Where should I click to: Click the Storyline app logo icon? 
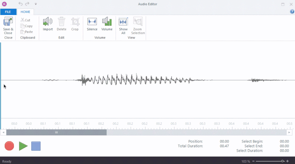click(x=4, y=4)
